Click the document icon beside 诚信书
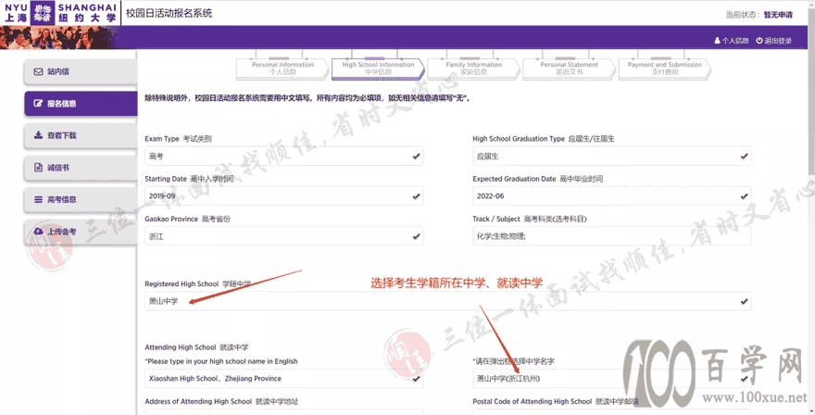 [x=39, y=168]
